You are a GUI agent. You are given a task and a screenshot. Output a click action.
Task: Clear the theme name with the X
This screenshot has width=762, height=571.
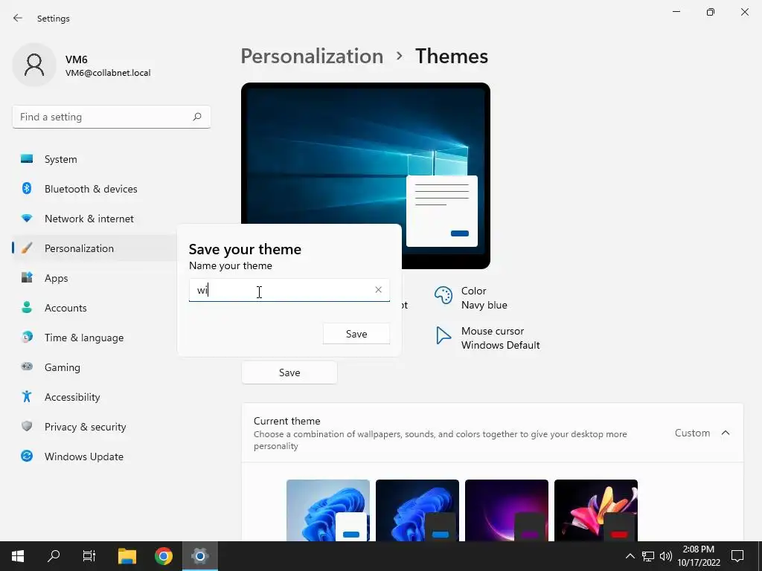click(378, 290)
